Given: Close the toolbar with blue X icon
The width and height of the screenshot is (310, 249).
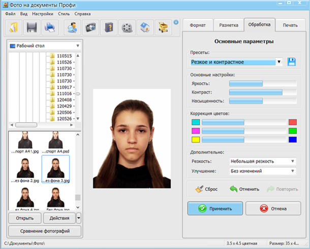Looking at the screenshot, I should click(176, 22).
